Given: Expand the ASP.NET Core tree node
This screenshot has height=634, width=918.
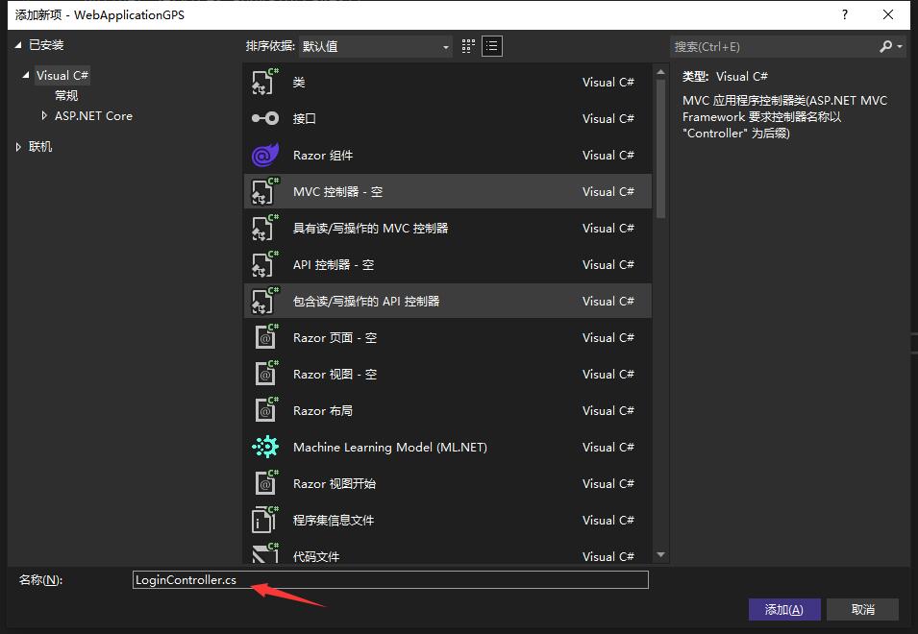Looking at the screenshot, I should pyautogui.click(x=44, y=116).
